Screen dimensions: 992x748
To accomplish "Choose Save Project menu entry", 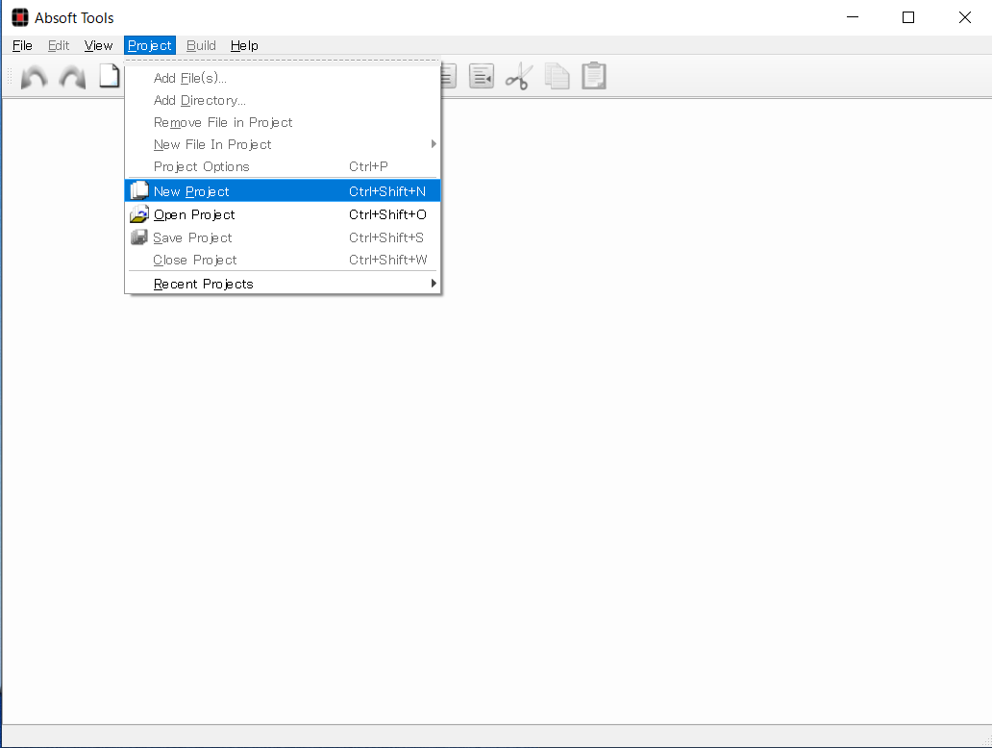I will [283, 237].
